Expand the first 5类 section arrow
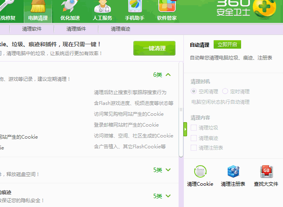283x207 pixels. 168,170
